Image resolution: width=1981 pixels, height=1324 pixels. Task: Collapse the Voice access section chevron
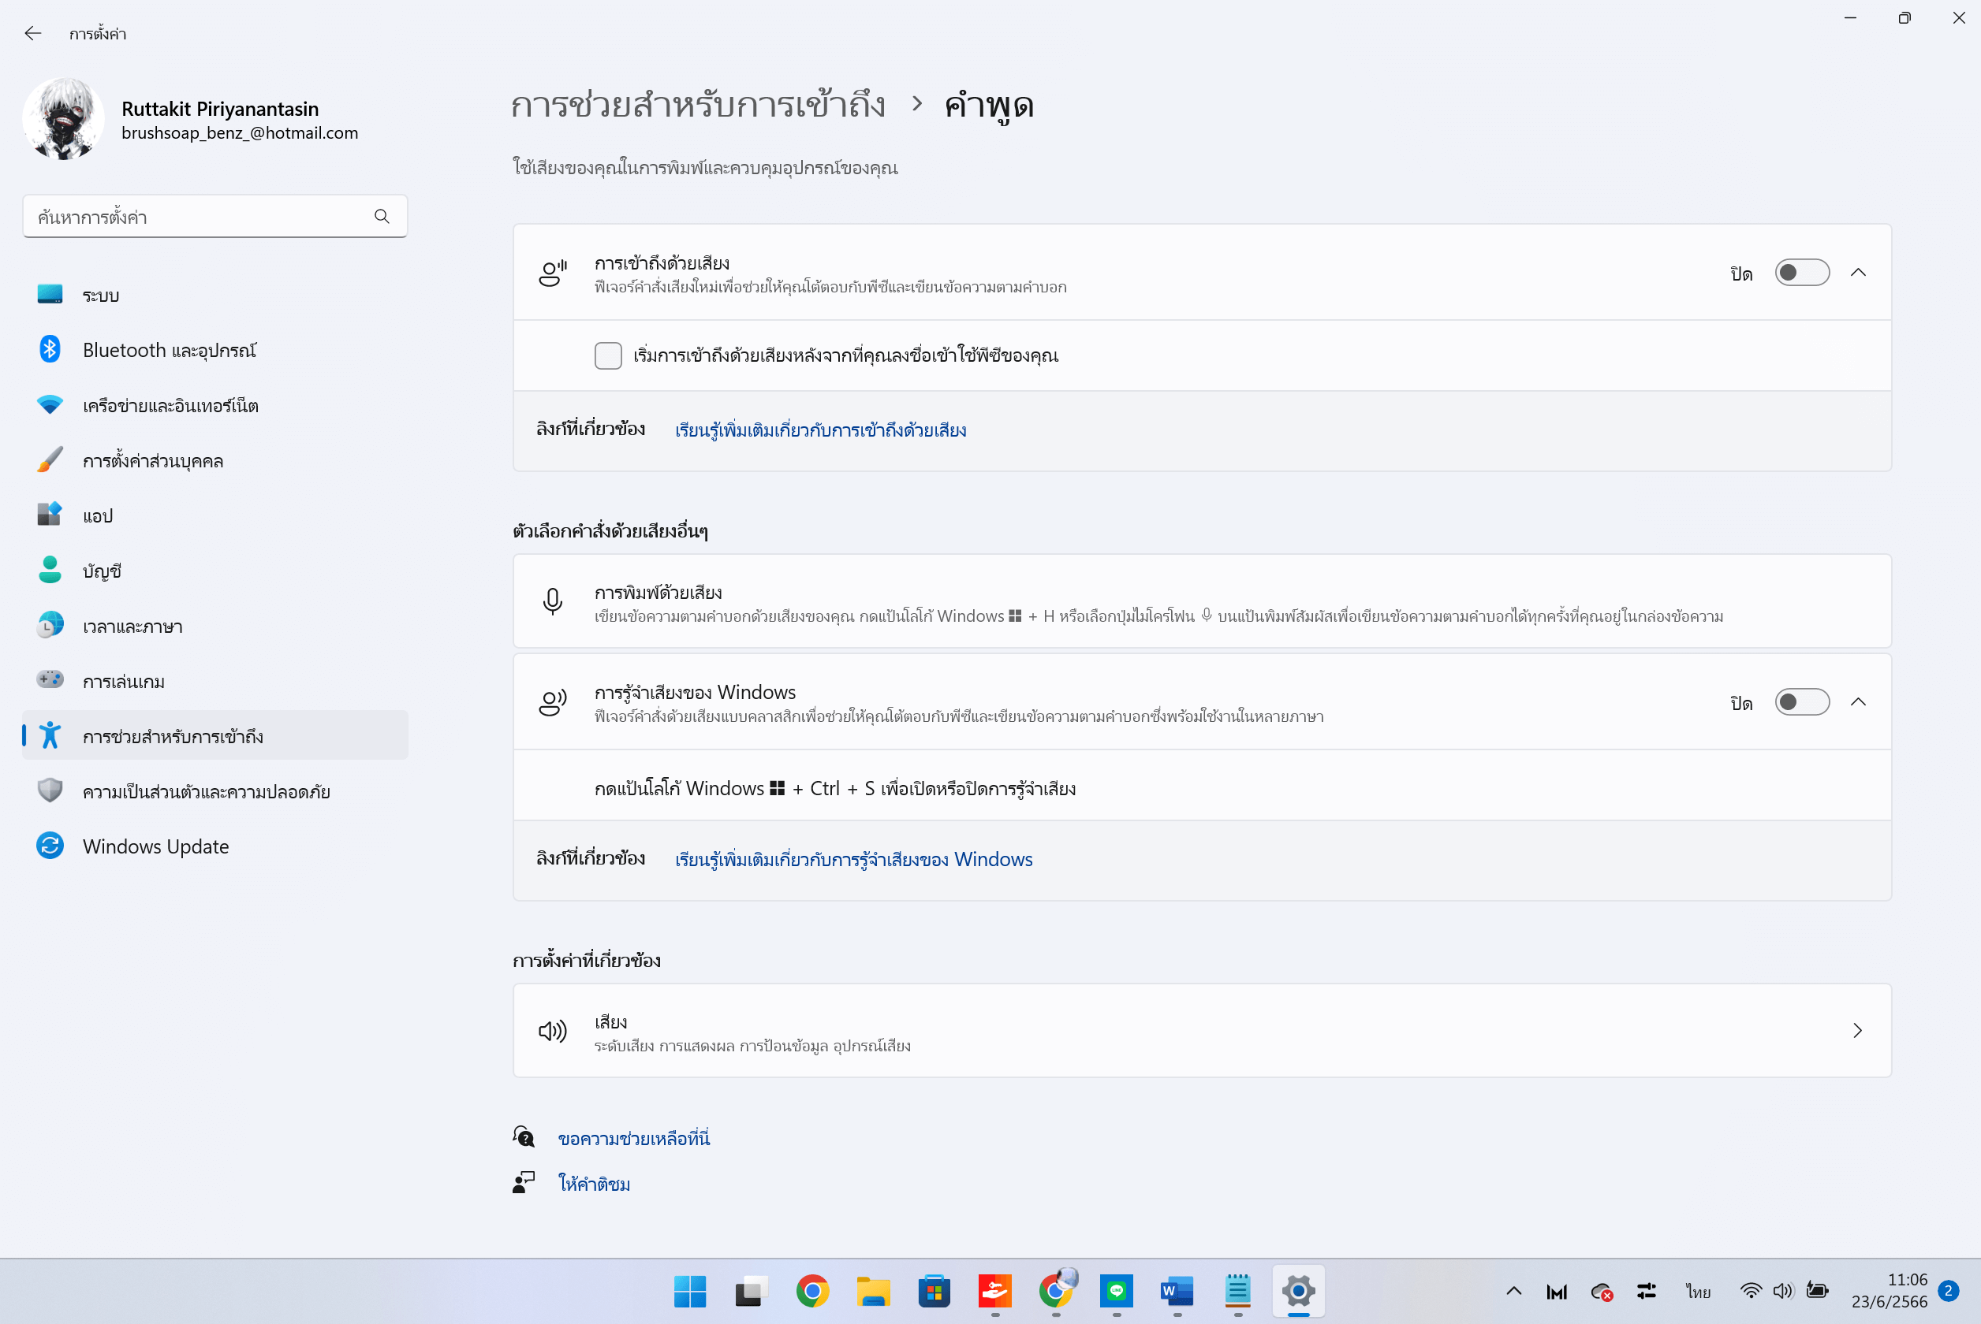[1859, 273]
